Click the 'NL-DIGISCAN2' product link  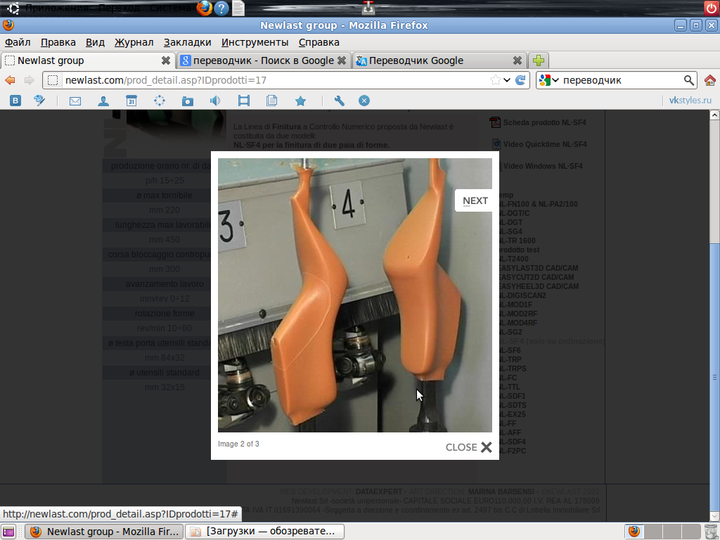[x=522, y=296]
